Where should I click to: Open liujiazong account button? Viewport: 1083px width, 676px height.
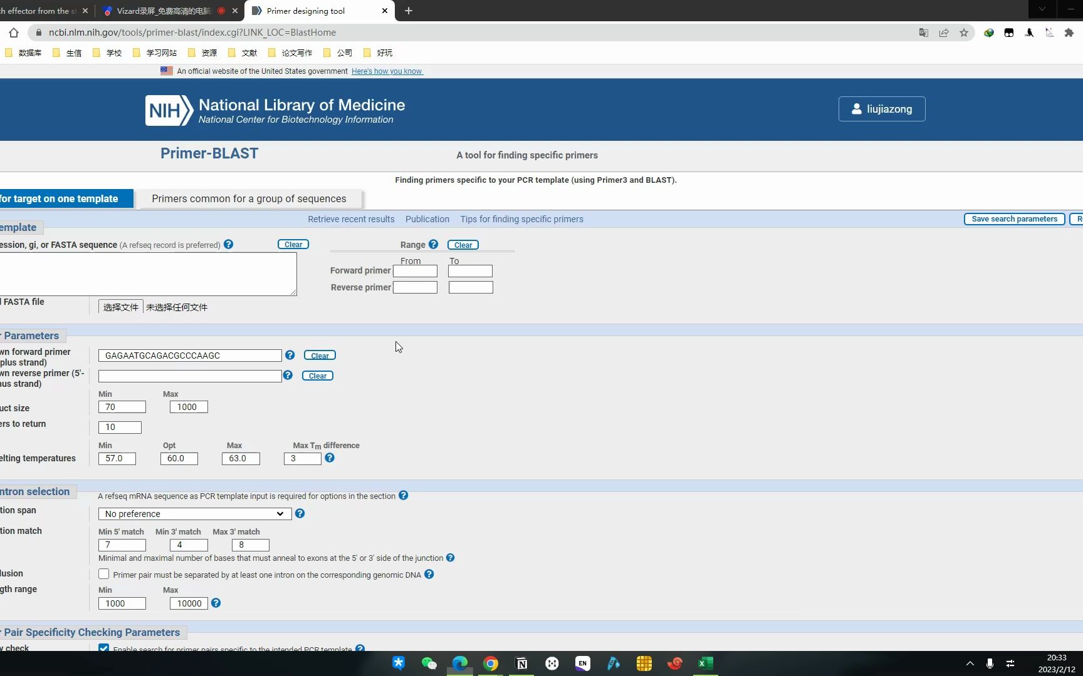pos(882,109)
